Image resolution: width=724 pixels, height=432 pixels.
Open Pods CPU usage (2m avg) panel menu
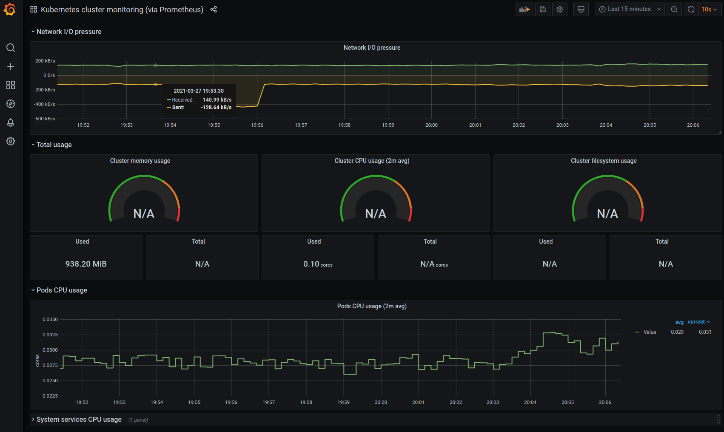click(372, 306)
